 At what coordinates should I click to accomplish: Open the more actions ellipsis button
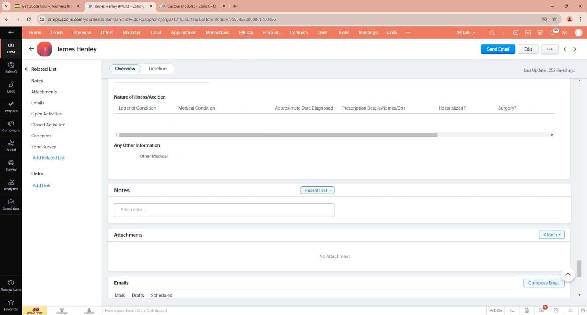[550, 49]
